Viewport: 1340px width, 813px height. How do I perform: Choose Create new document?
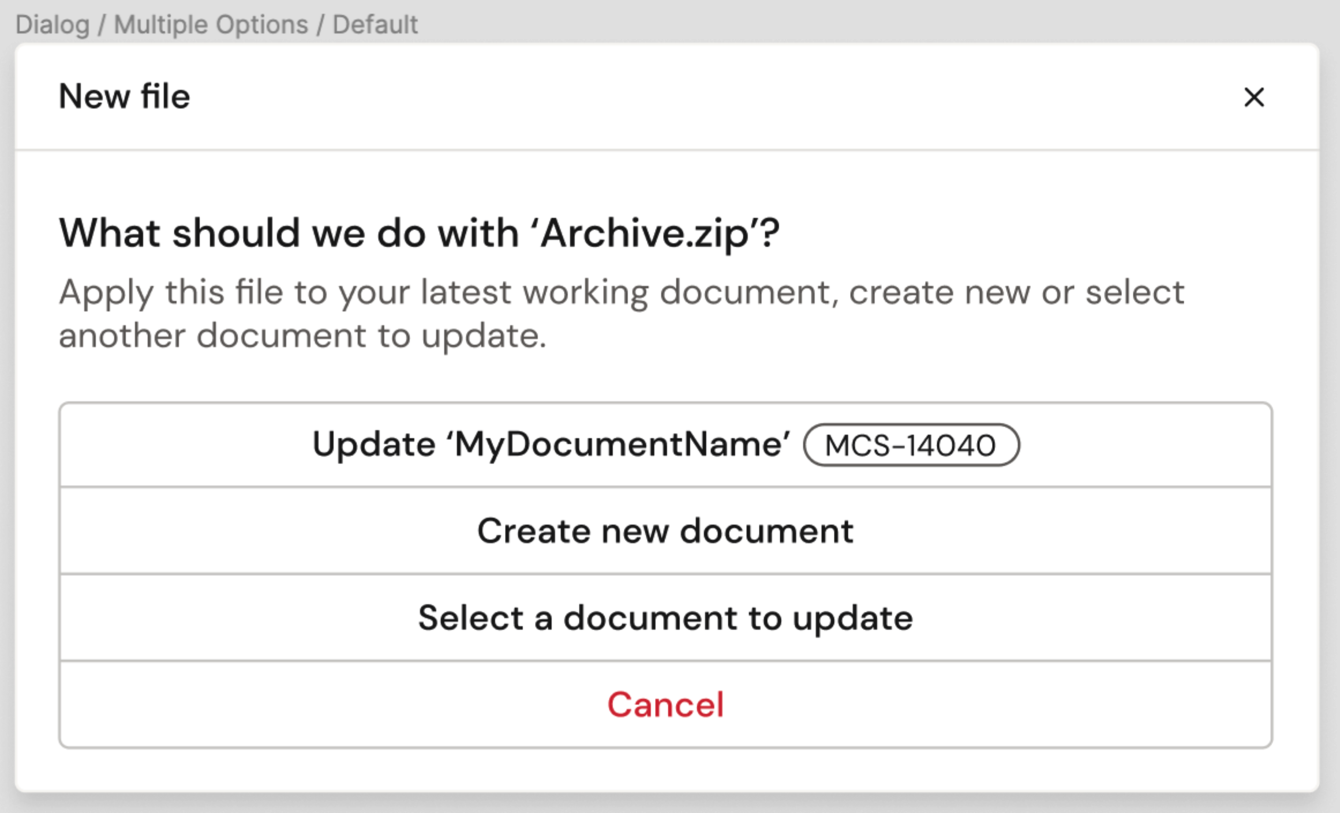[665, 531]
